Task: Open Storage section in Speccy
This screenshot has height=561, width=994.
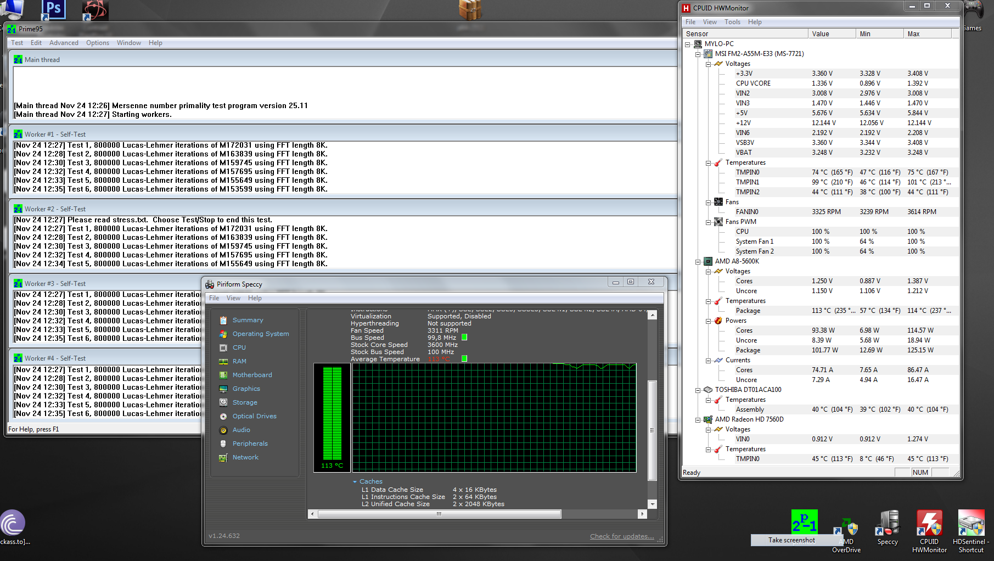Action: (244, 402)
